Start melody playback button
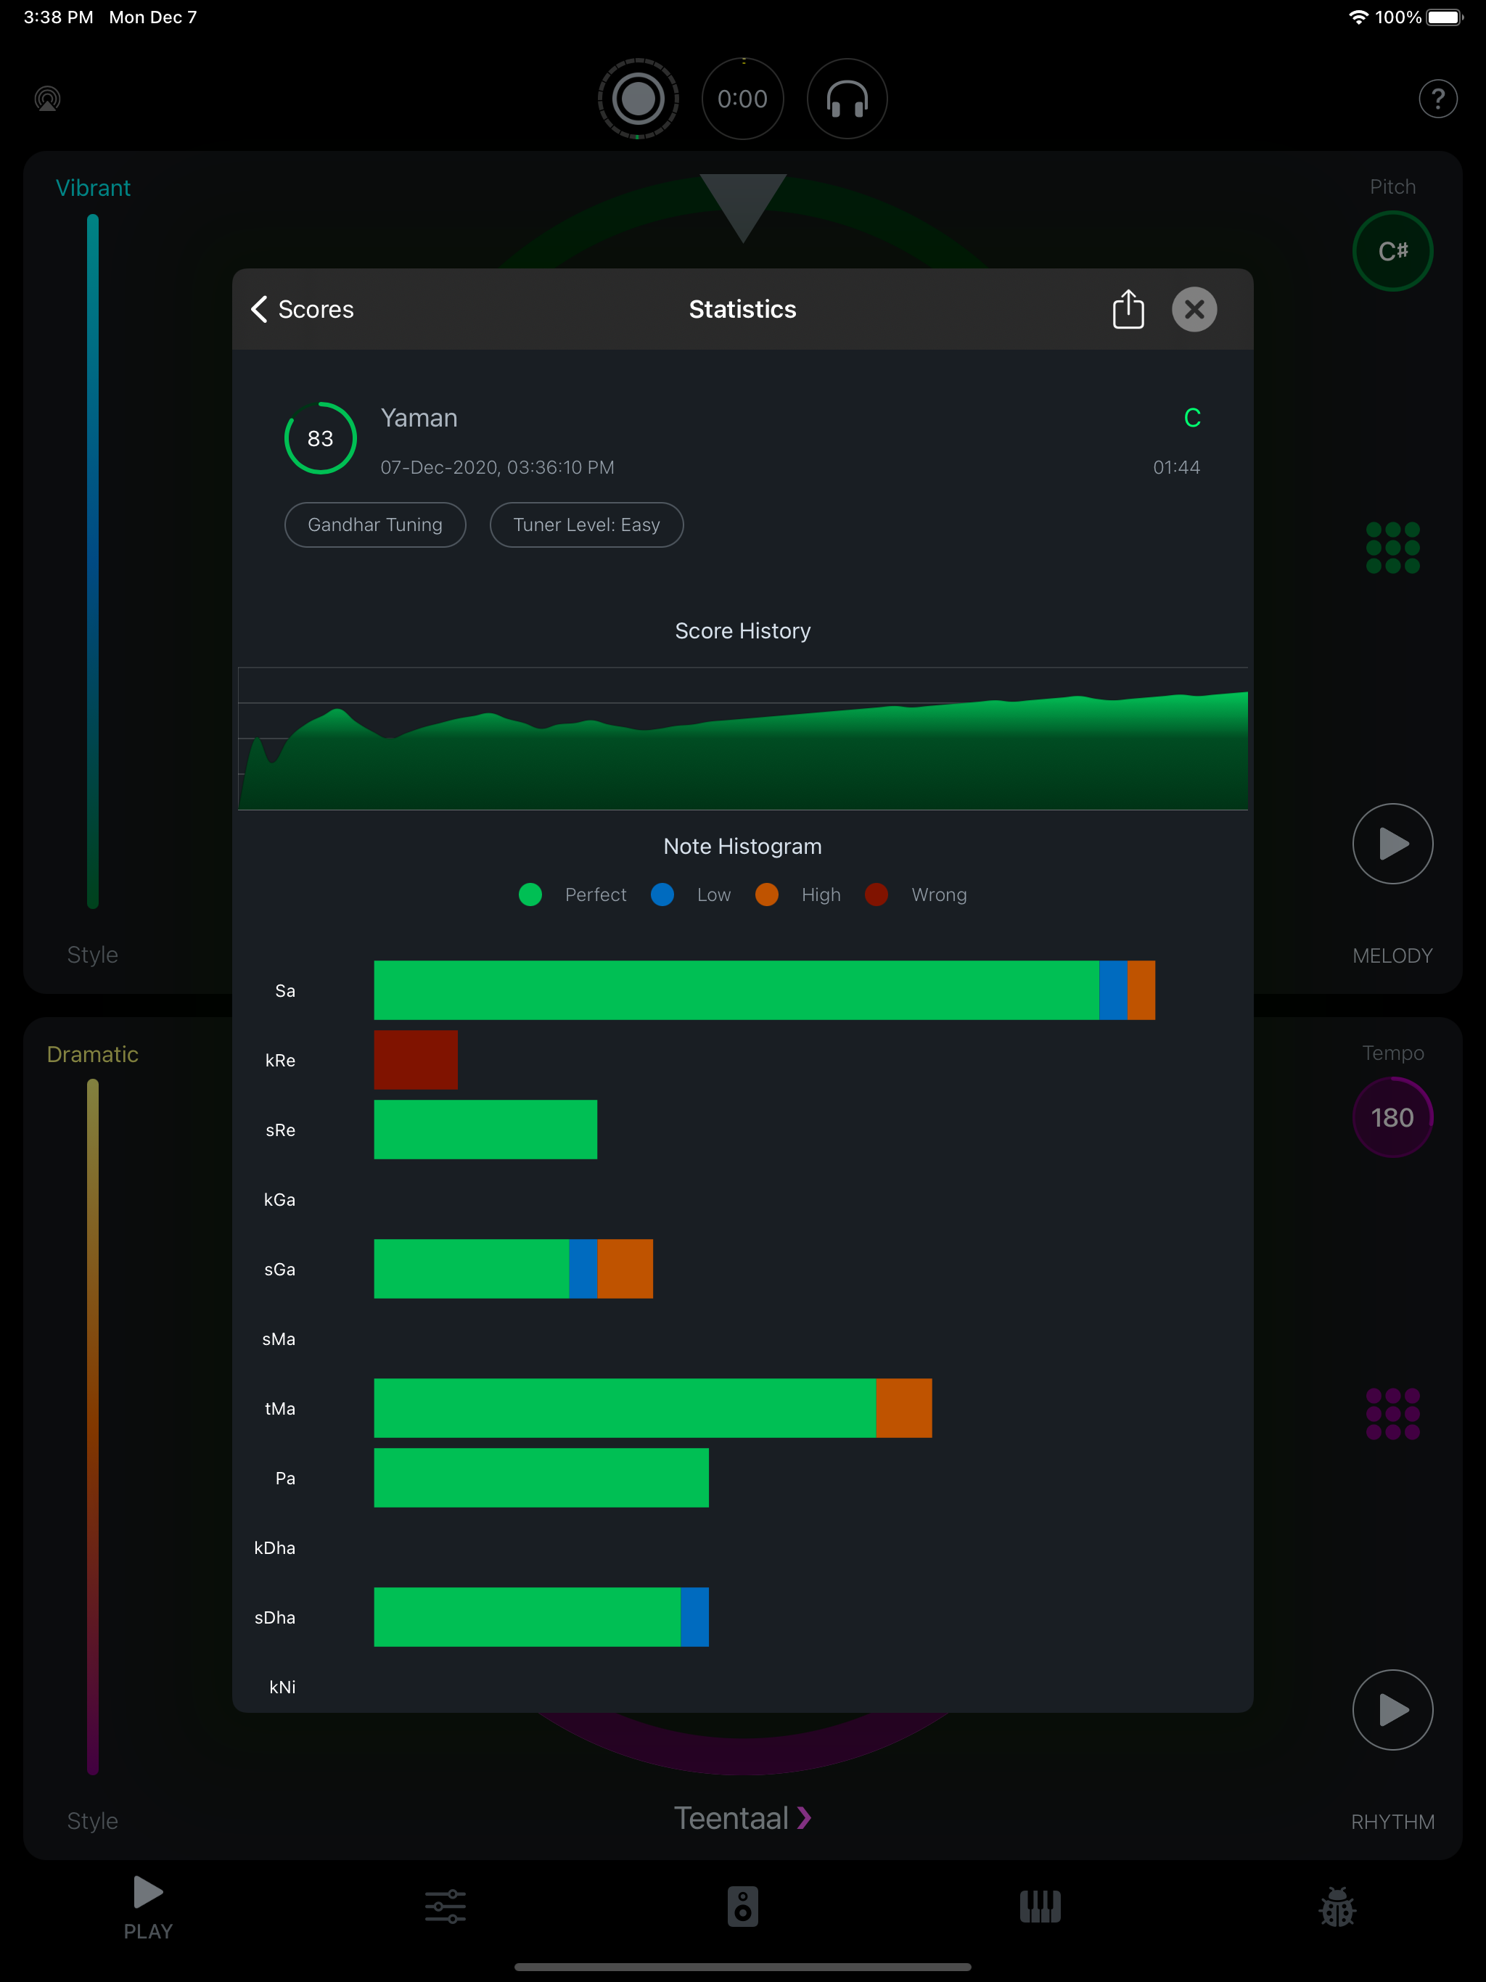Image resolution: width=1486 pixels, height=1982 pixels. 1392,843
